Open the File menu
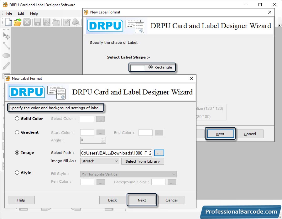The height and width of the screenshot is (219, 282). point(9,13)
